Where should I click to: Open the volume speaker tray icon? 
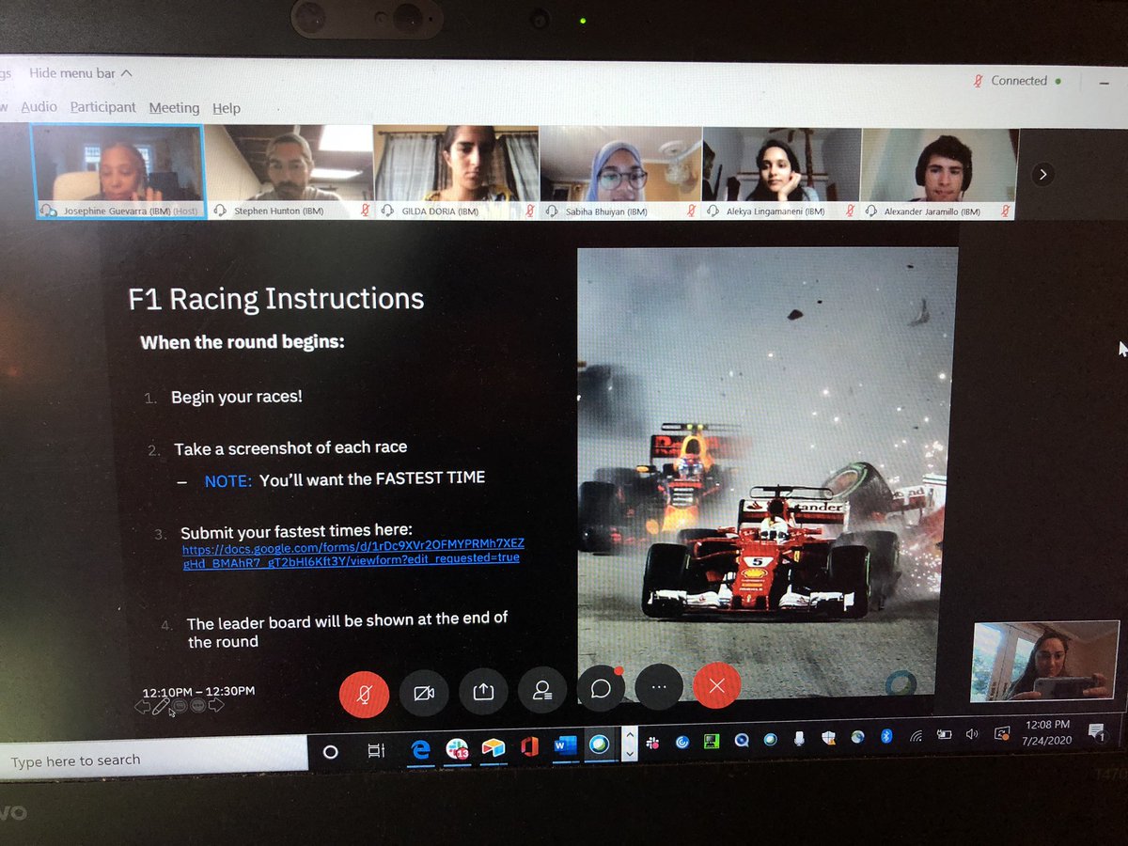973,734
